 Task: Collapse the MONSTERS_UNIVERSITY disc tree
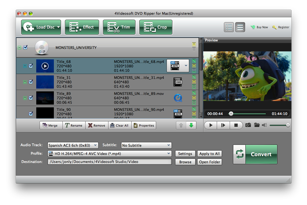point(19,48)
